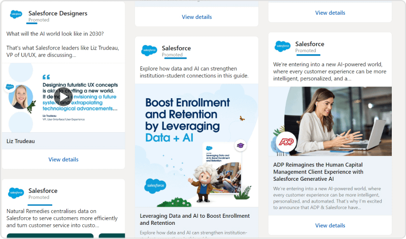Image resolution: width=406 pixels, height=239 pixels.
Task: Open View details for the Liz Trudeau ad
Action: (63, 160)
